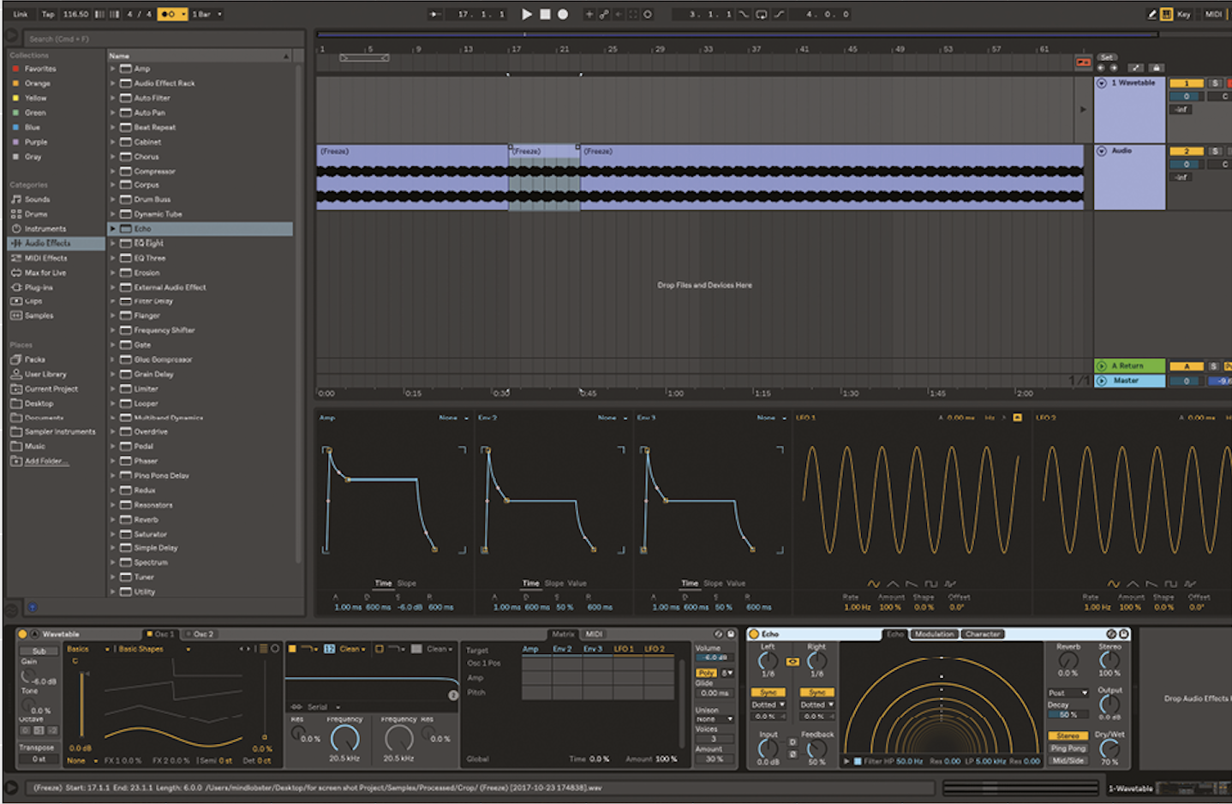
Task: Click the Key map mode button
Action: pos(1183,14)
